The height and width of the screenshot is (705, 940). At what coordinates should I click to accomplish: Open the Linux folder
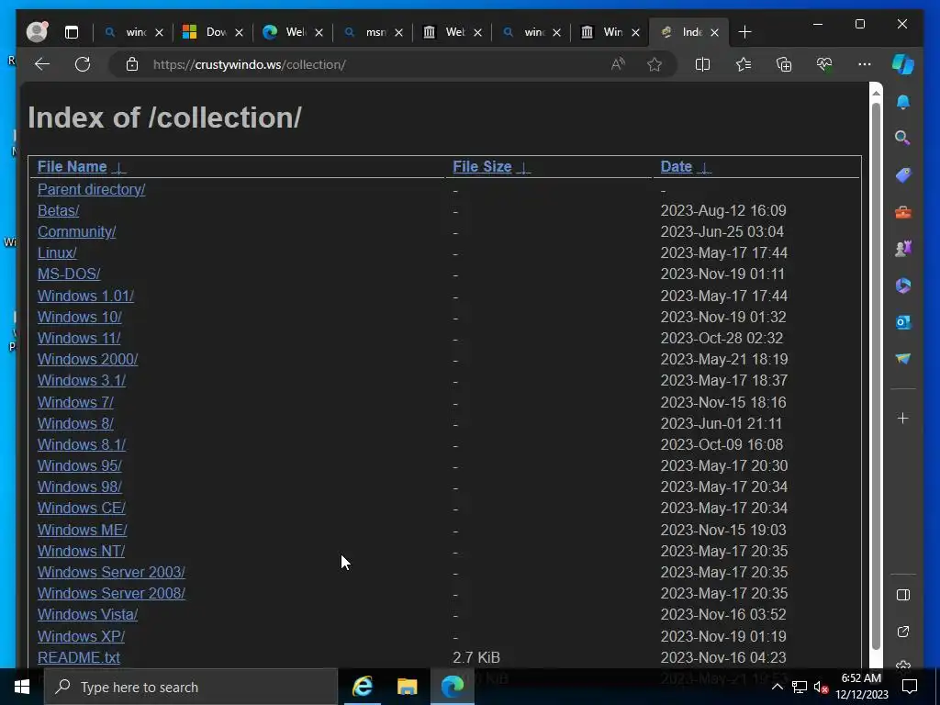[57, 253]
